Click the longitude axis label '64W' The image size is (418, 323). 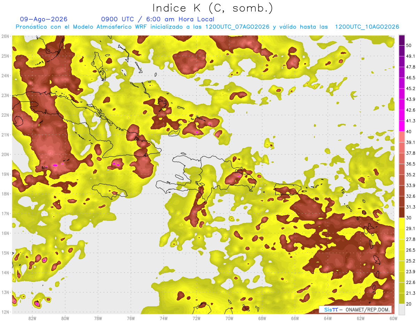pos(328,318)
